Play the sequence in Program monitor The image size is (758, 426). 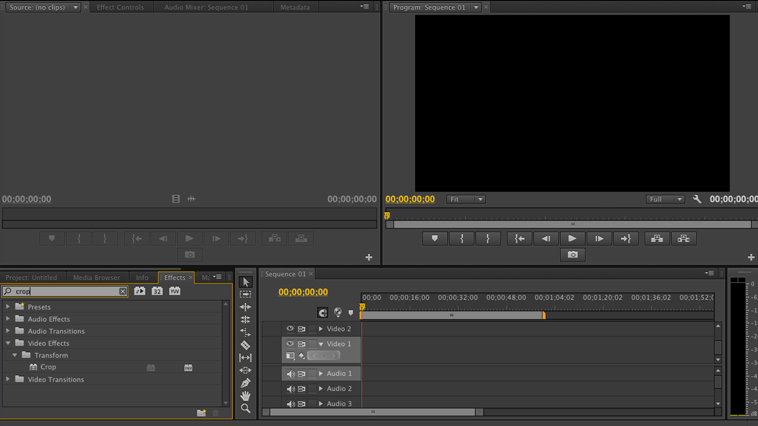point(572,238)
